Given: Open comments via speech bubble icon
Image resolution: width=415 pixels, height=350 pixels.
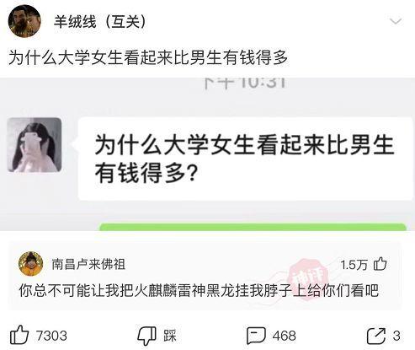Looking at the screenshot, I should (256, 336).
